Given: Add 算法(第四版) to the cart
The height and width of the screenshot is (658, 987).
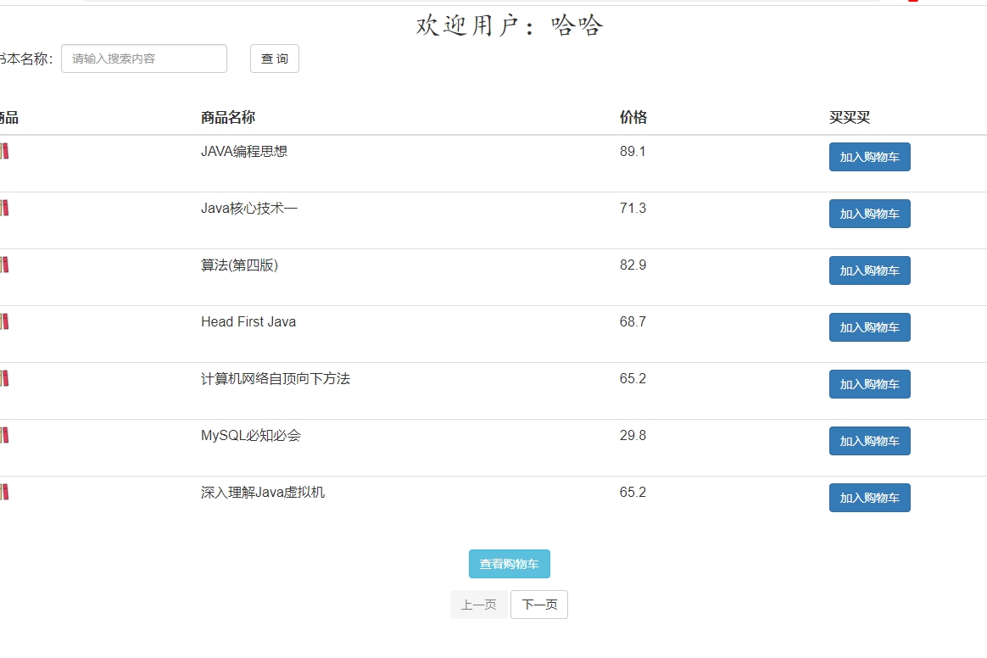Looking at the screenshot, I should 869,270.
